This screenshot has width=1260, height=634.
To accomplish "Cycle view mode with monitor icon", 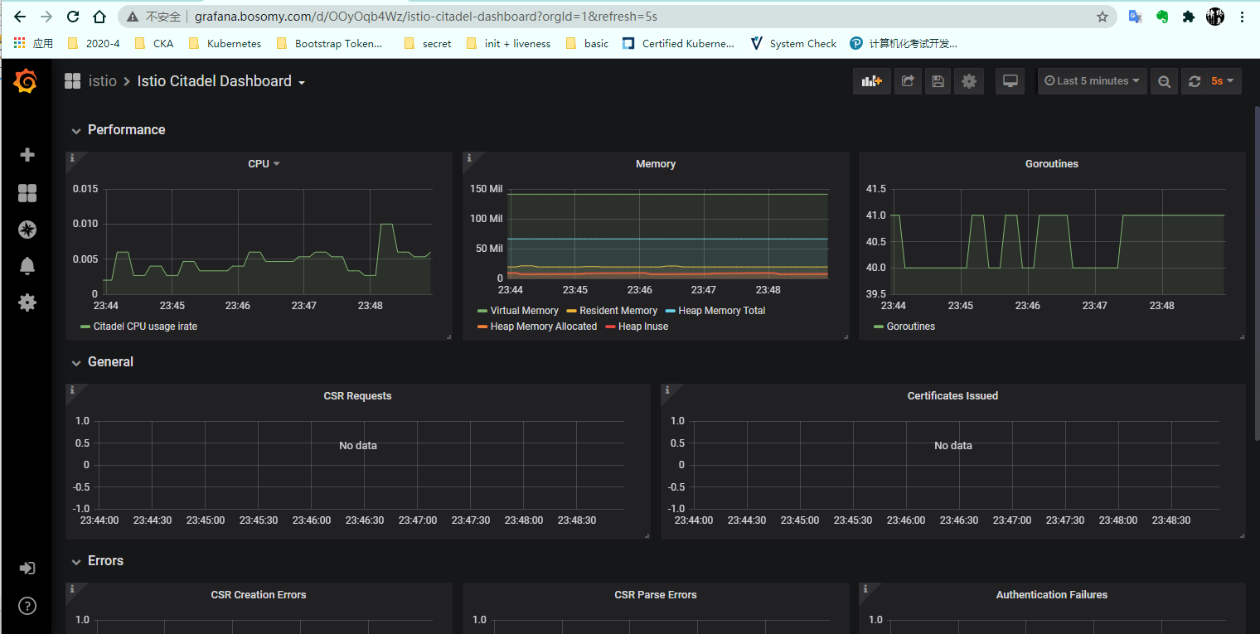I will click(x=1010, y=81).
